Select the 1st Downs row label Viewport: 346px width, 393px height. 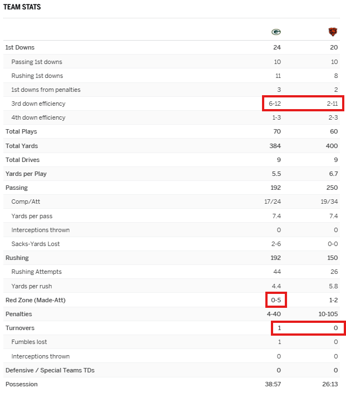(x=20, y=47)
